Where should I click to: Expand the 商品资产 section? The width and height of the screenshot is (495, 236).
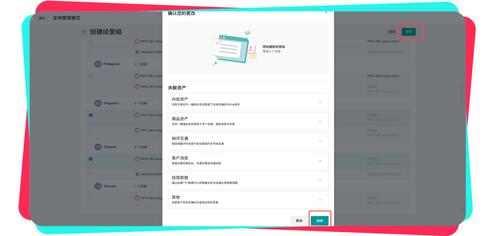click(x=320, y=122)
